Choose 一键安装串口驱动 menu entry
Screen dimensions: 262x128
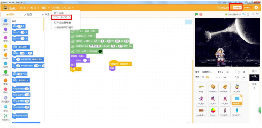[x=64, y=27]
